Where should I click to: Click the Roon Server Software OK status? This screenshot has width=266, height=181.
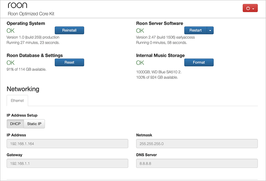click(140, 30)
